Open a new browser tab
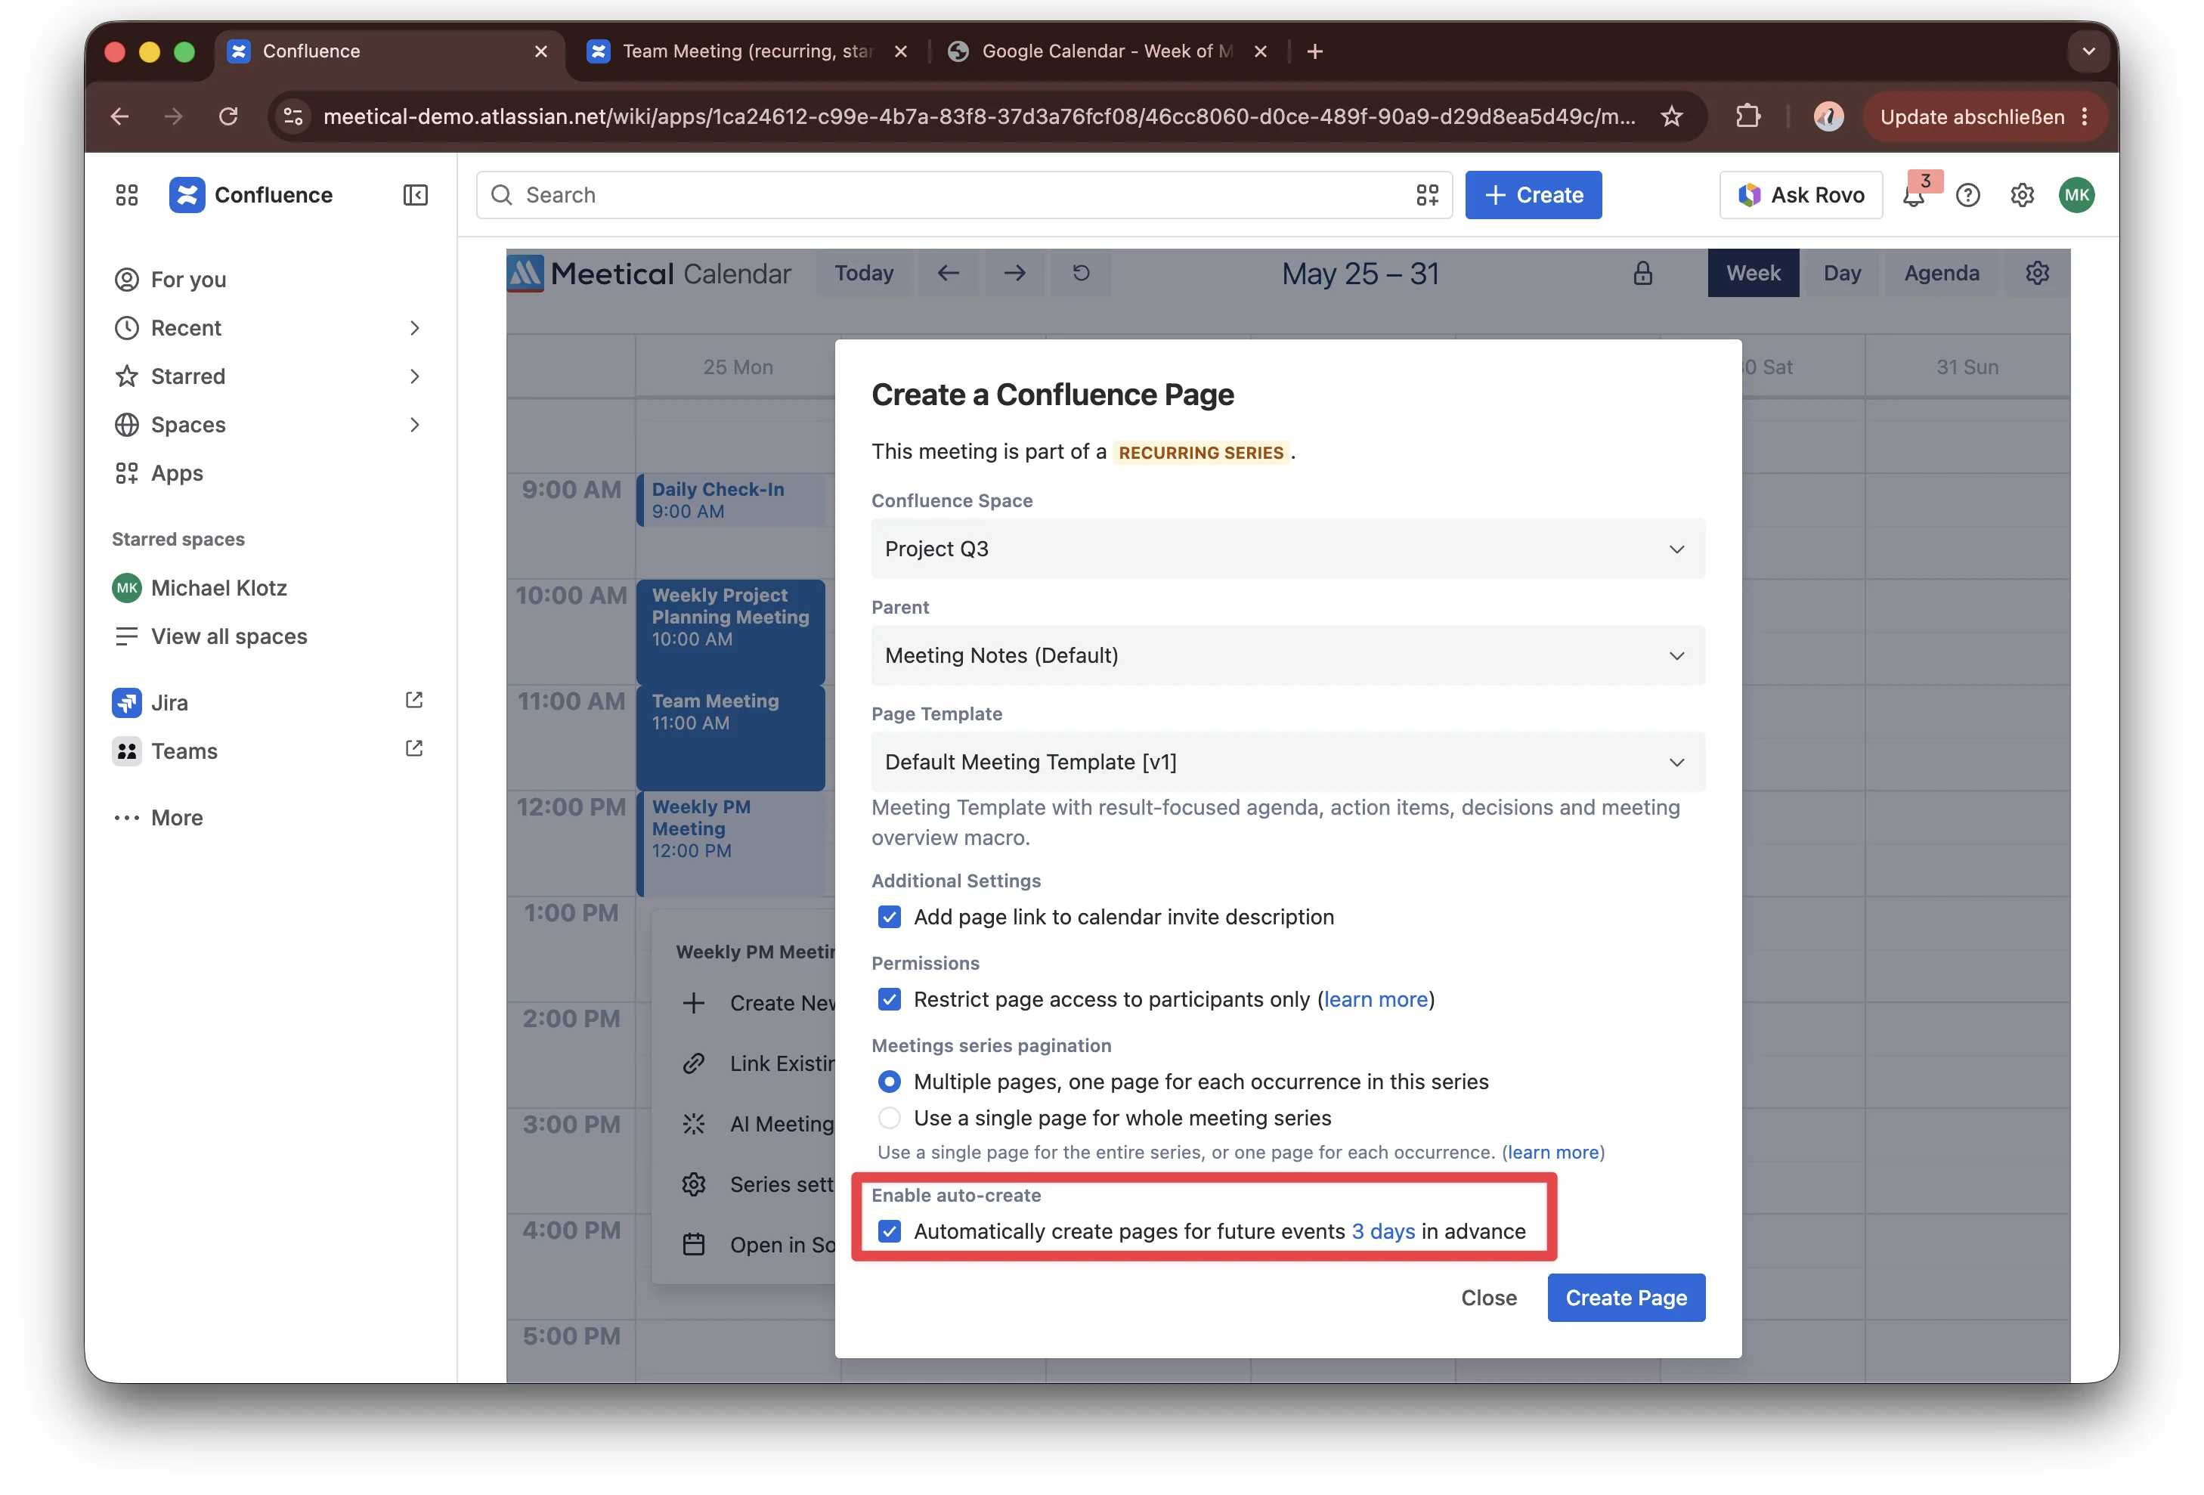This screenshot has width=2204, height=1495. pos(1314,51)
